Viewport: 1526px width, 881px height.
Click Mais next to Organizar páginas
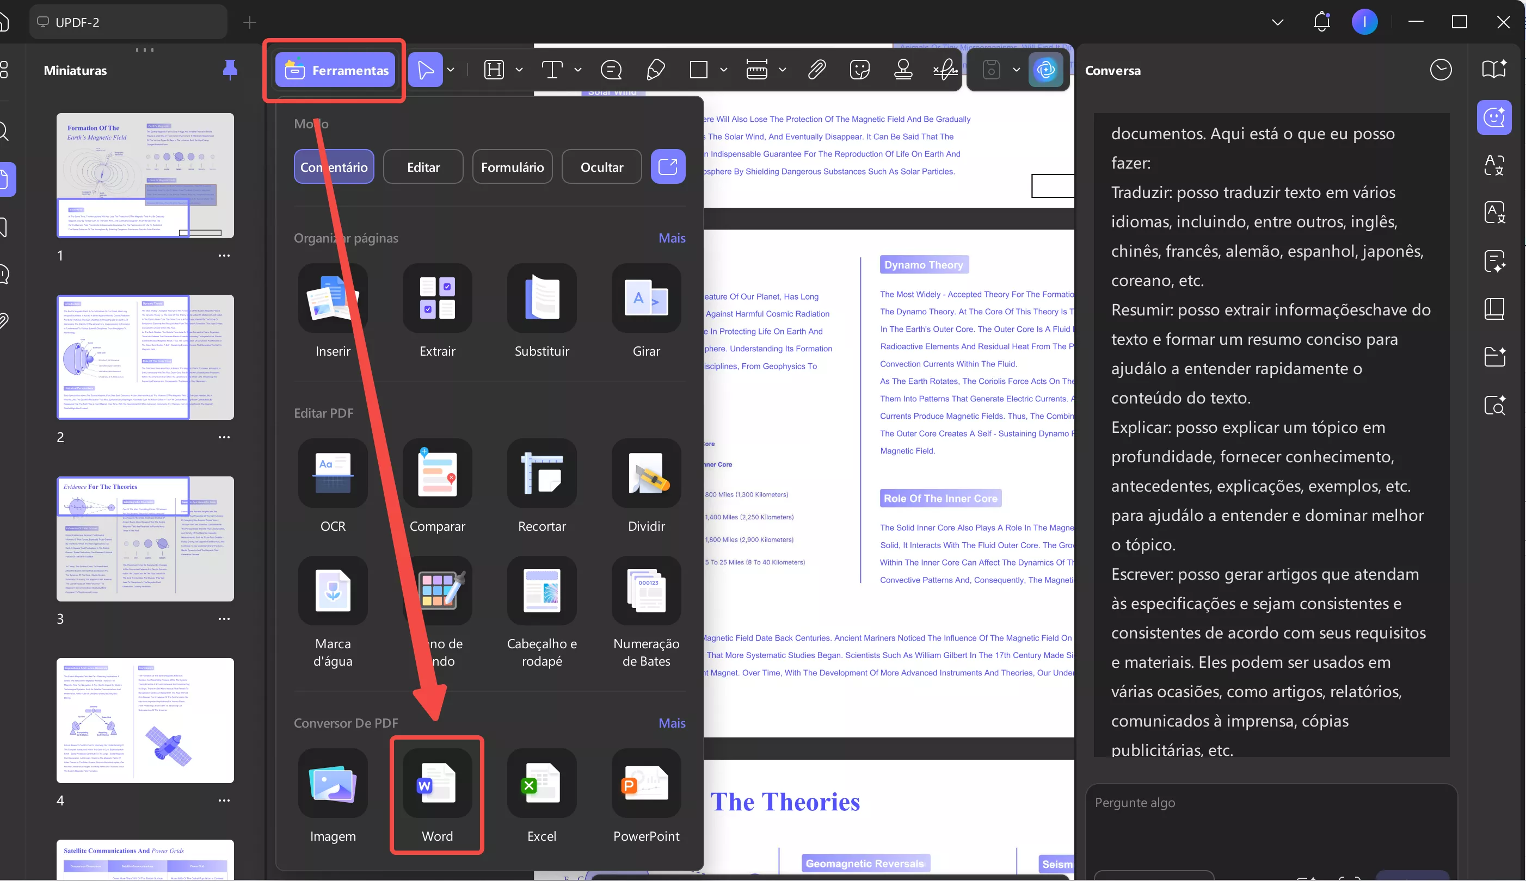pos(671,238)
